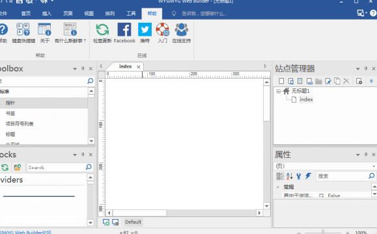Click the refresh icon in the Blocks panel

click(x=5, y=167)
